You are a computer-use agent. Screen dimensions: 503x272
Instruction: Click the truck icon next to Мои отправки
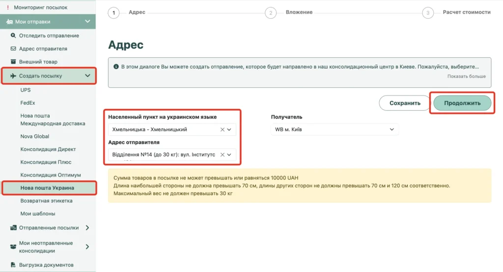pyautogui.click(x=10, y=22)
